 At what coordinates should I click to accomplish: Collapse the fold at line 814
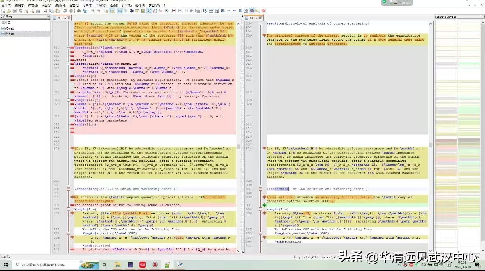coord(68,64)
